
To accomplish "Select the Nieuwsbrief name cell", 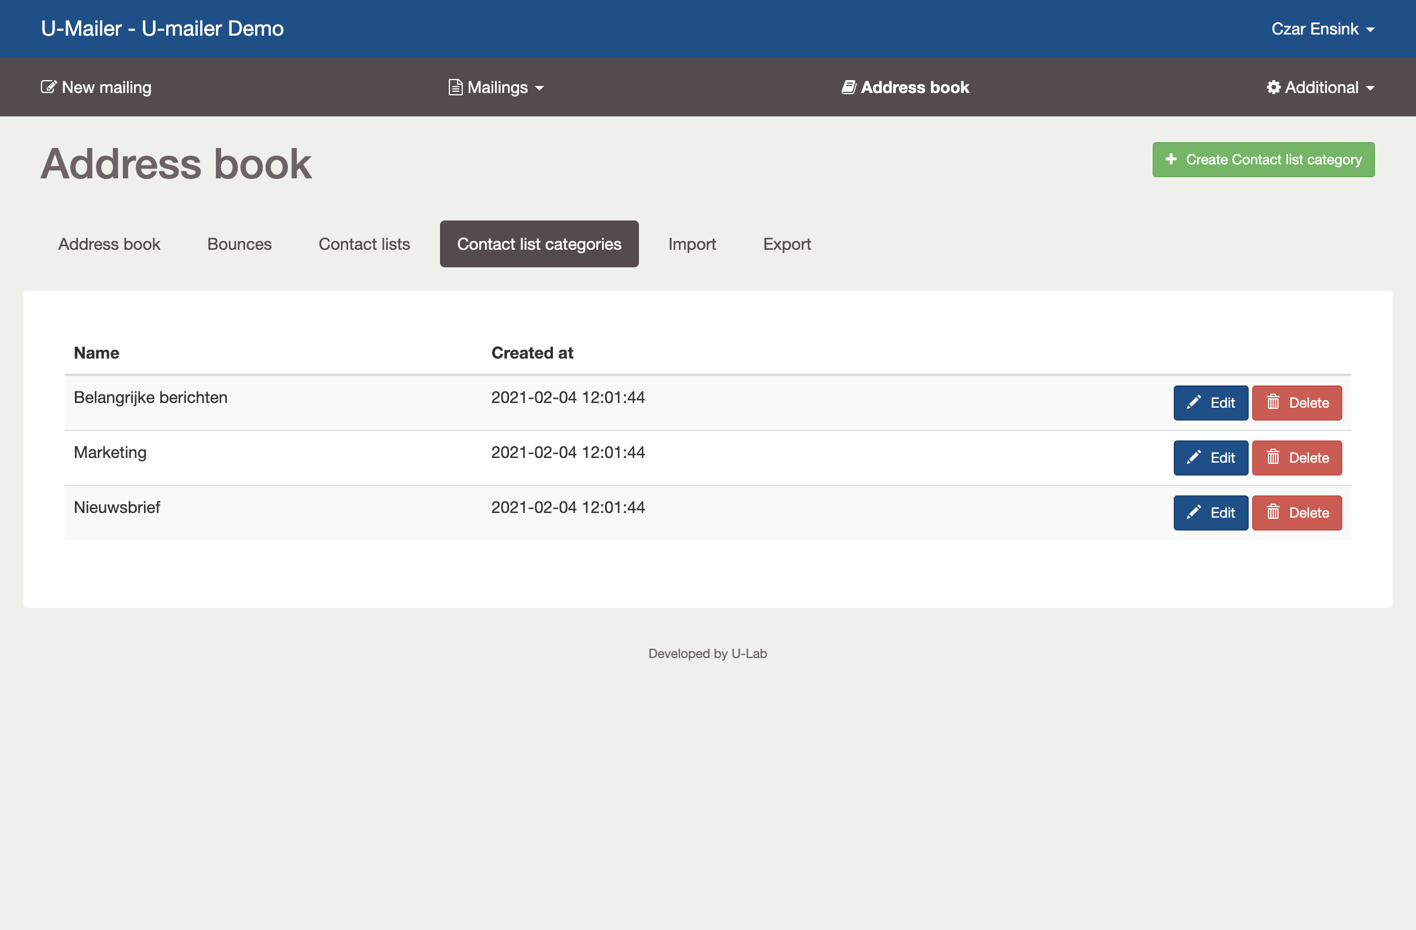I will coord(116,507).
